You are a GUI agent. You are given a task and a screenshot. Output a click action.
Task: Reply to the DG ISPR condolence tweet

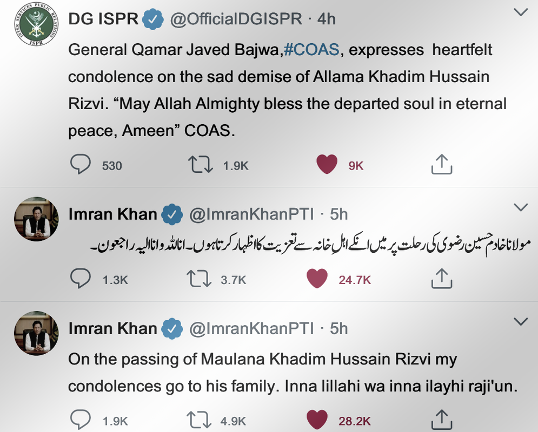coord(81,165)
